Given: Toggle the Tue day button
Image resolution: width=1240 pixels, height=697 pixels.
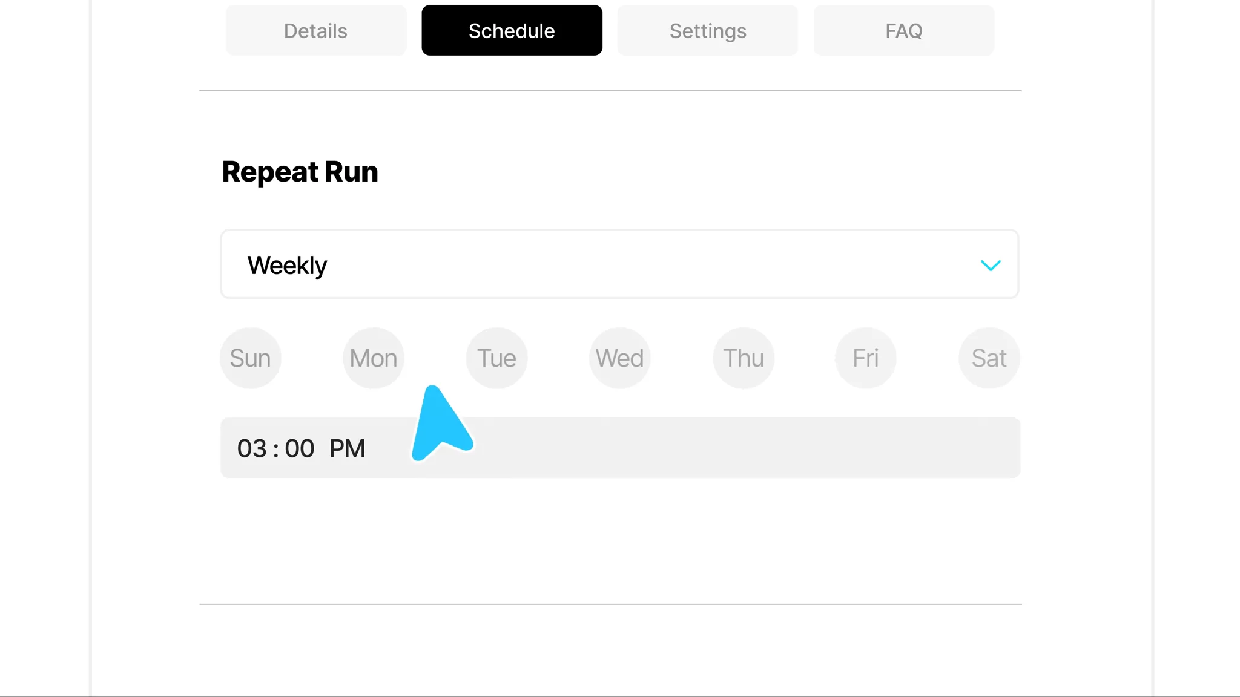Looking at the screenshot, I should [x=496, y=358].
